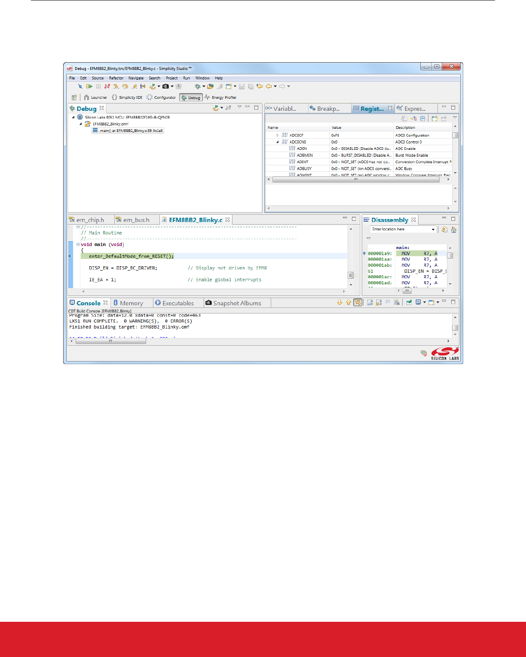Click the Disconnect debug toolbar icon
This screenshot has height=657, width=526.
click(x=107, y=86)
